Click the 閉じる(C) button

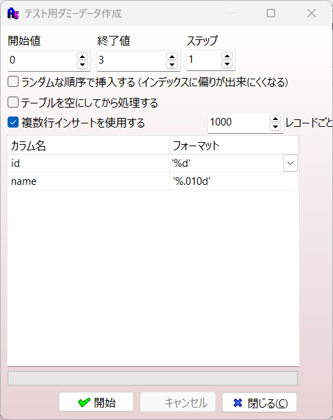point(259,403)
